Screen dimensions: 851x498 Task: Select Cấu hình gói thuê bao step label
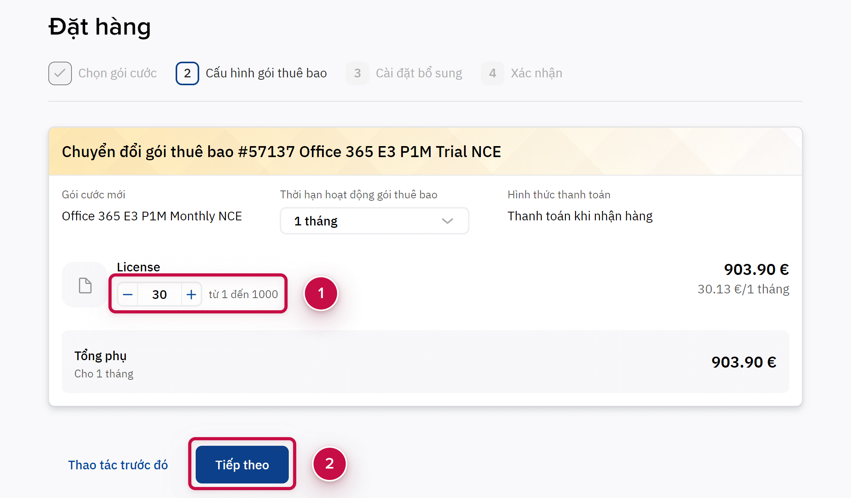266,73
